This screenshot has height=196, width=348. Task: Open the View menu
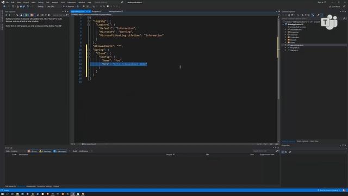[x=19, y=2]
